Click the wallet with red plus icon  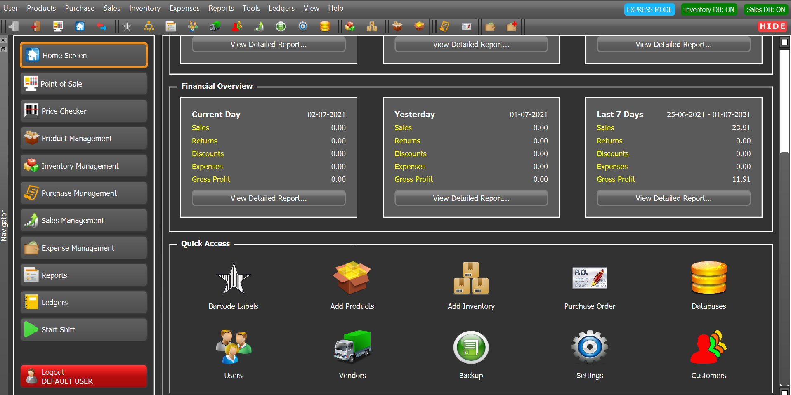(512, 26)
